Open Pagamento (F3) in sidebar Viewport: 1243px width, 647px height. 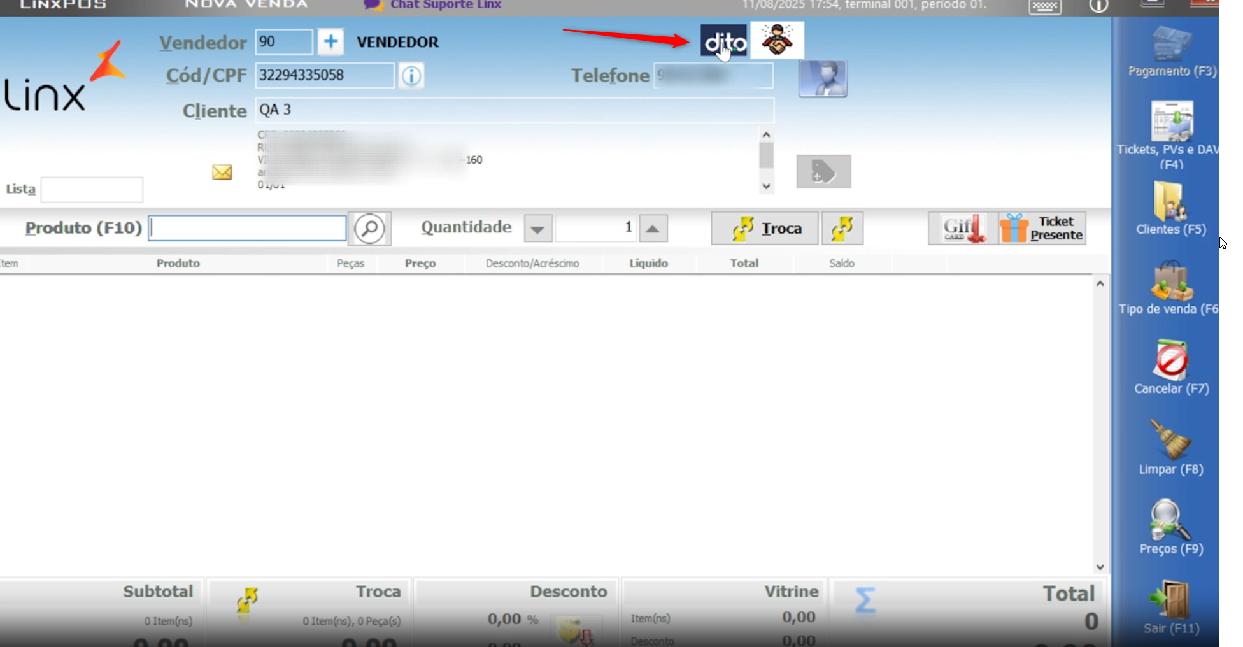(x=1172, y=52)
